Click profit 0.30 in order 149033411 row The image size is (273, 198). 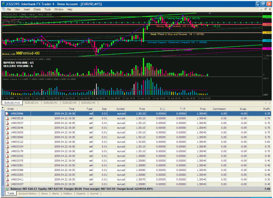tap(267, 179)
